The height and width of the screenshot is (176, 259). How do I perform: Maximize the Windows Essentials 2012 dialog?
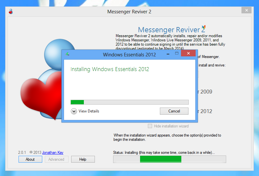point(177,53)
